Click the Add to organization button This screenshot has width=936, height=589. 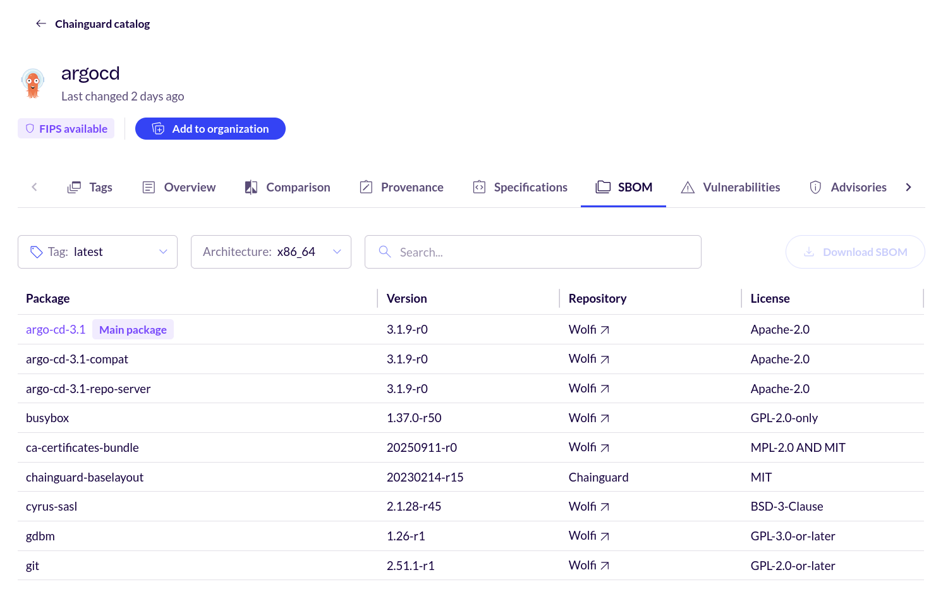[x=210, y=128]
